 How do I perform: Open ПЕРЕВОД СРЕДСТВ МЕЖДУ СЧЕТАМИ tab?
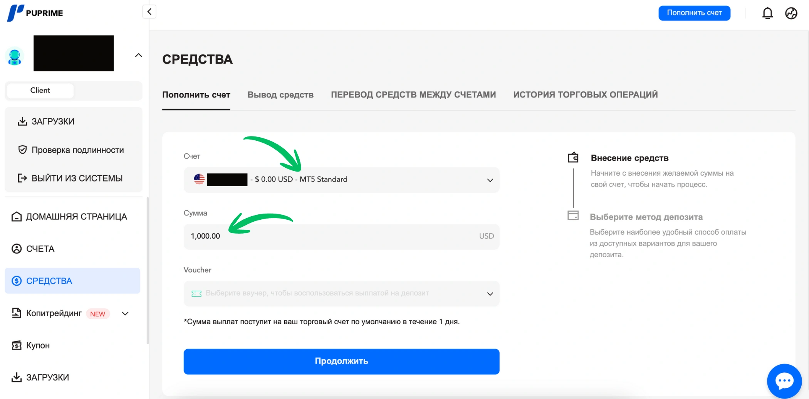[x=413, y=95]
